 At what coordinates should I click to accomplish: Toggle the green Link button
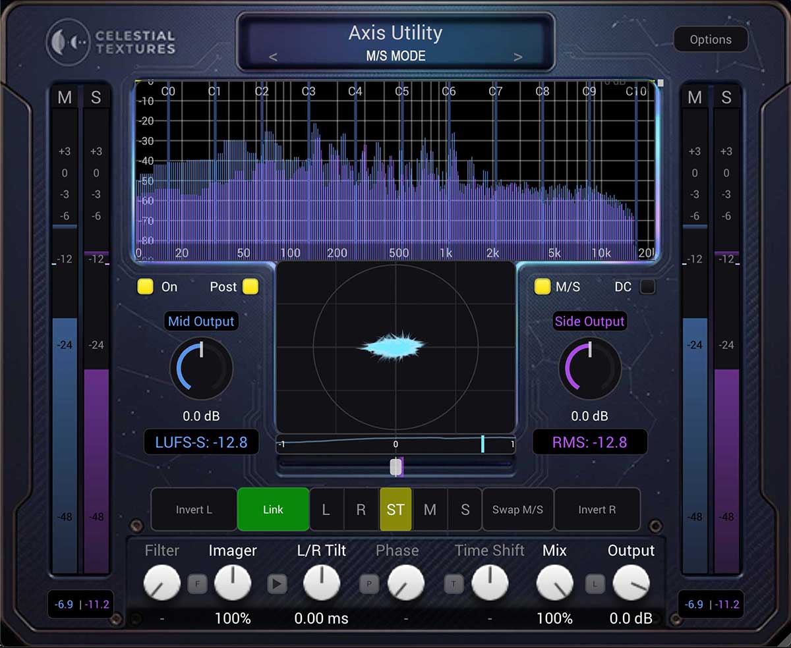(x=273, y=509)
